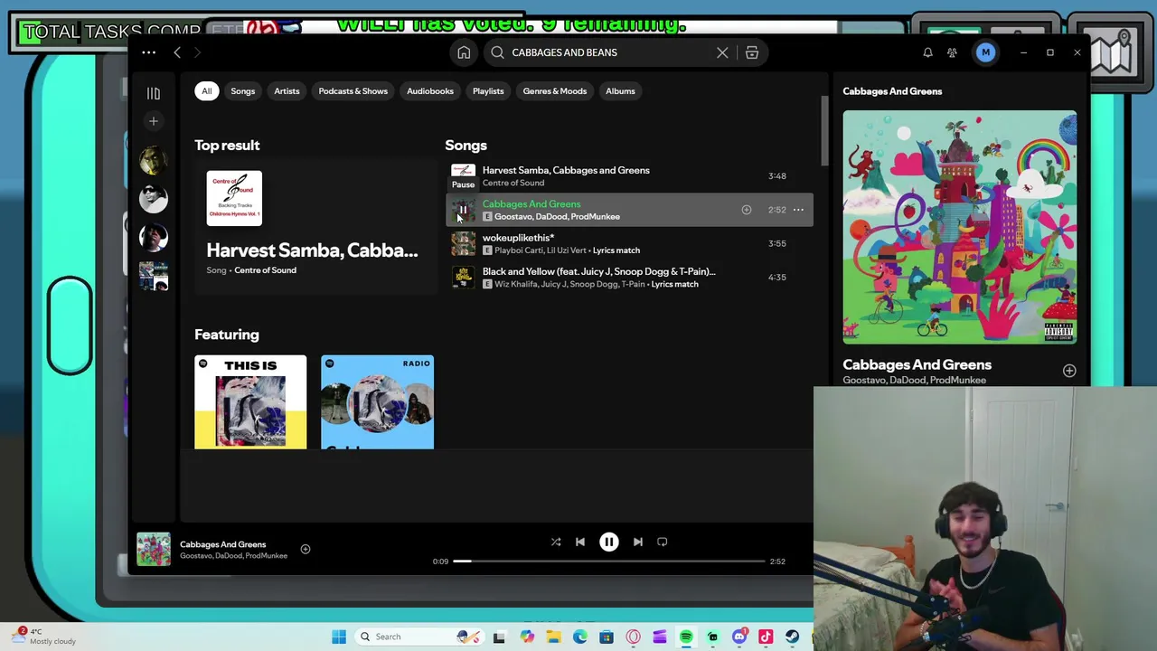
Task: Select the All filter chip
Action: point(207,90)
